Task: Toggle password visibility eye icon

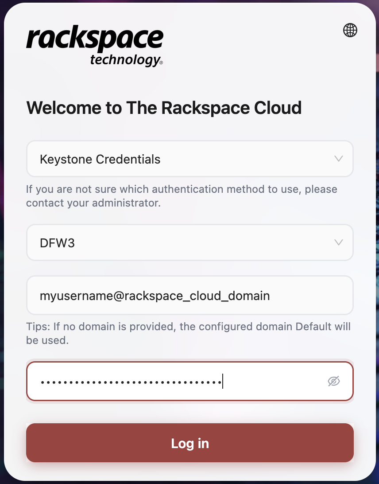Action: click(334, 381)
